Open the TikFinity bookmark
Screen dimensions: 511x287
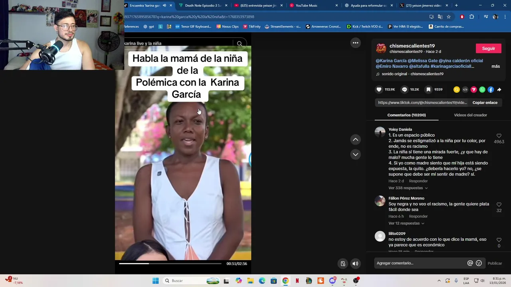pos(252,27)
